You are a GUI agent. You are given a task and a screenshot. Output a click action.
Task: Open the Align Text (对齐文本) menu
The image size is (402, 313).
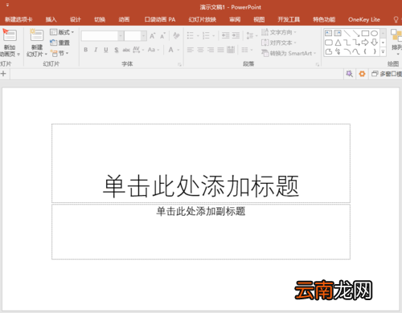tap(279, 43)
